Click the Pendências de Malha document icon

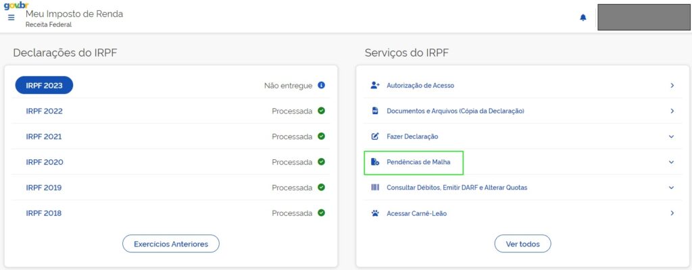(x=375, y=162)
